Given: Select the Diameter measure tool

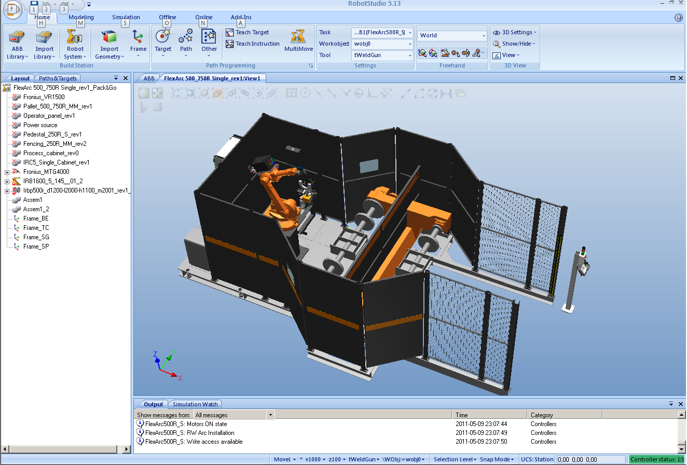Looking at the screenshot, I should 433,93.
